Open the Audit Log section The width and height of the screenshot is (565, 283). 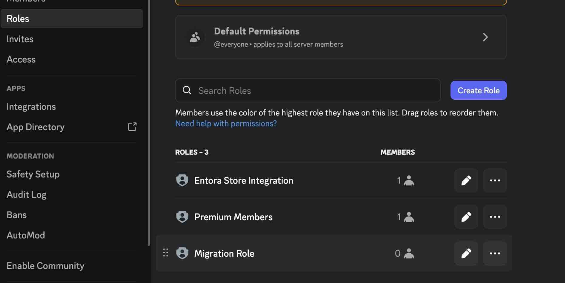[26, 194]
